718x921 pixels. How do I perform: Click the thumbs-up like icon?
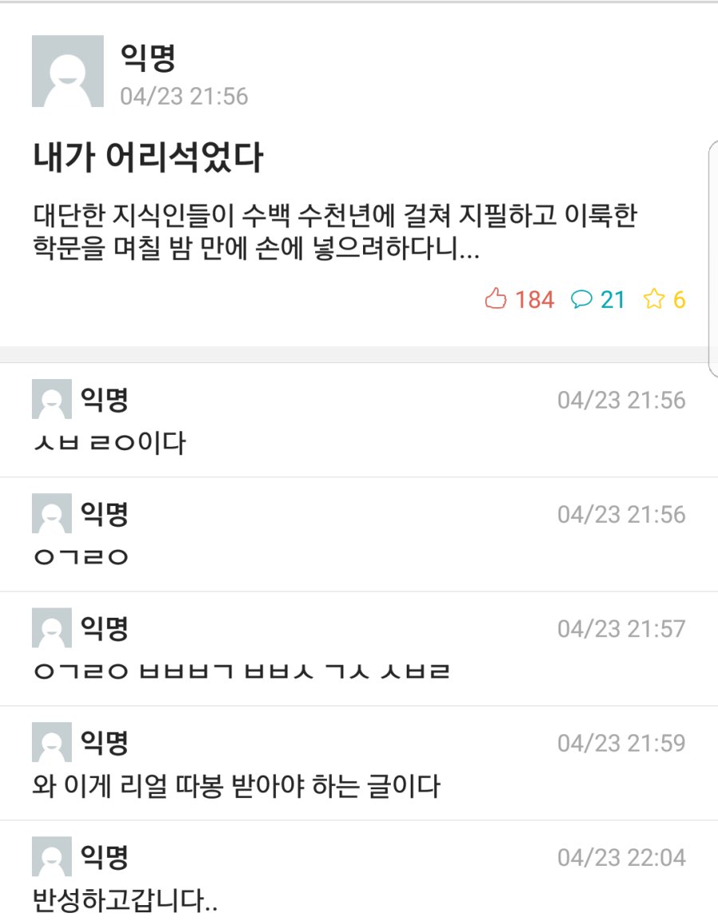coord(495,299)
